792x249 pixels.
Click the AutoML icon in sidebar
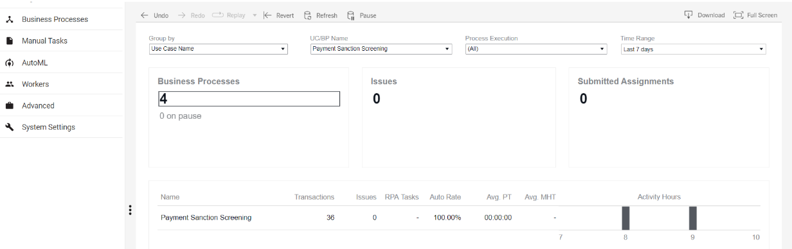coord(10,63)
